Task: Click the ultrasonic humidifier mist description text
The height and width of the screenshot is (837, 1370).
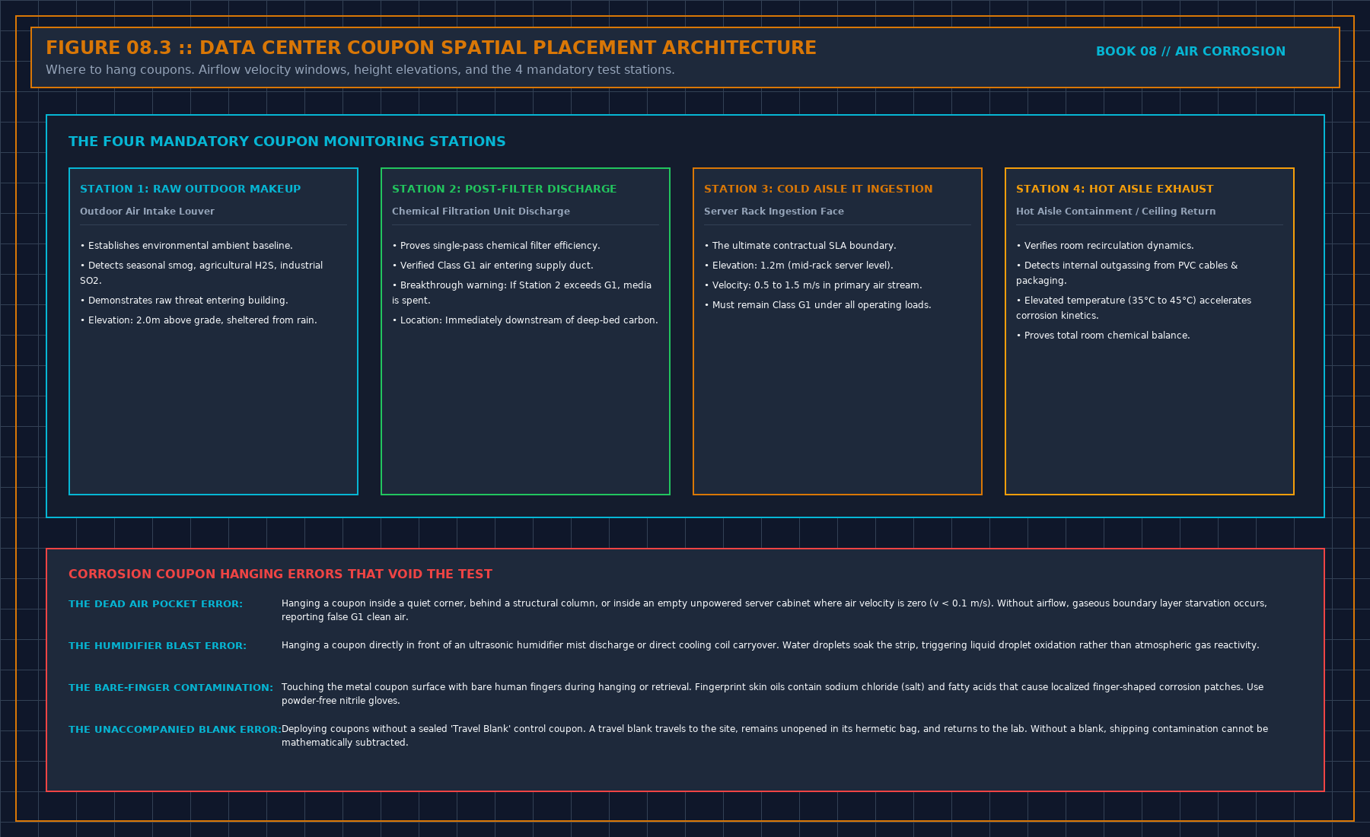Action: pos(770,645)
